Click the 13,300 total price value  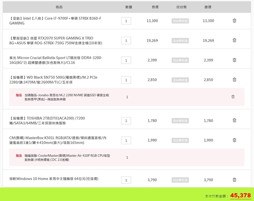point(208,21)
